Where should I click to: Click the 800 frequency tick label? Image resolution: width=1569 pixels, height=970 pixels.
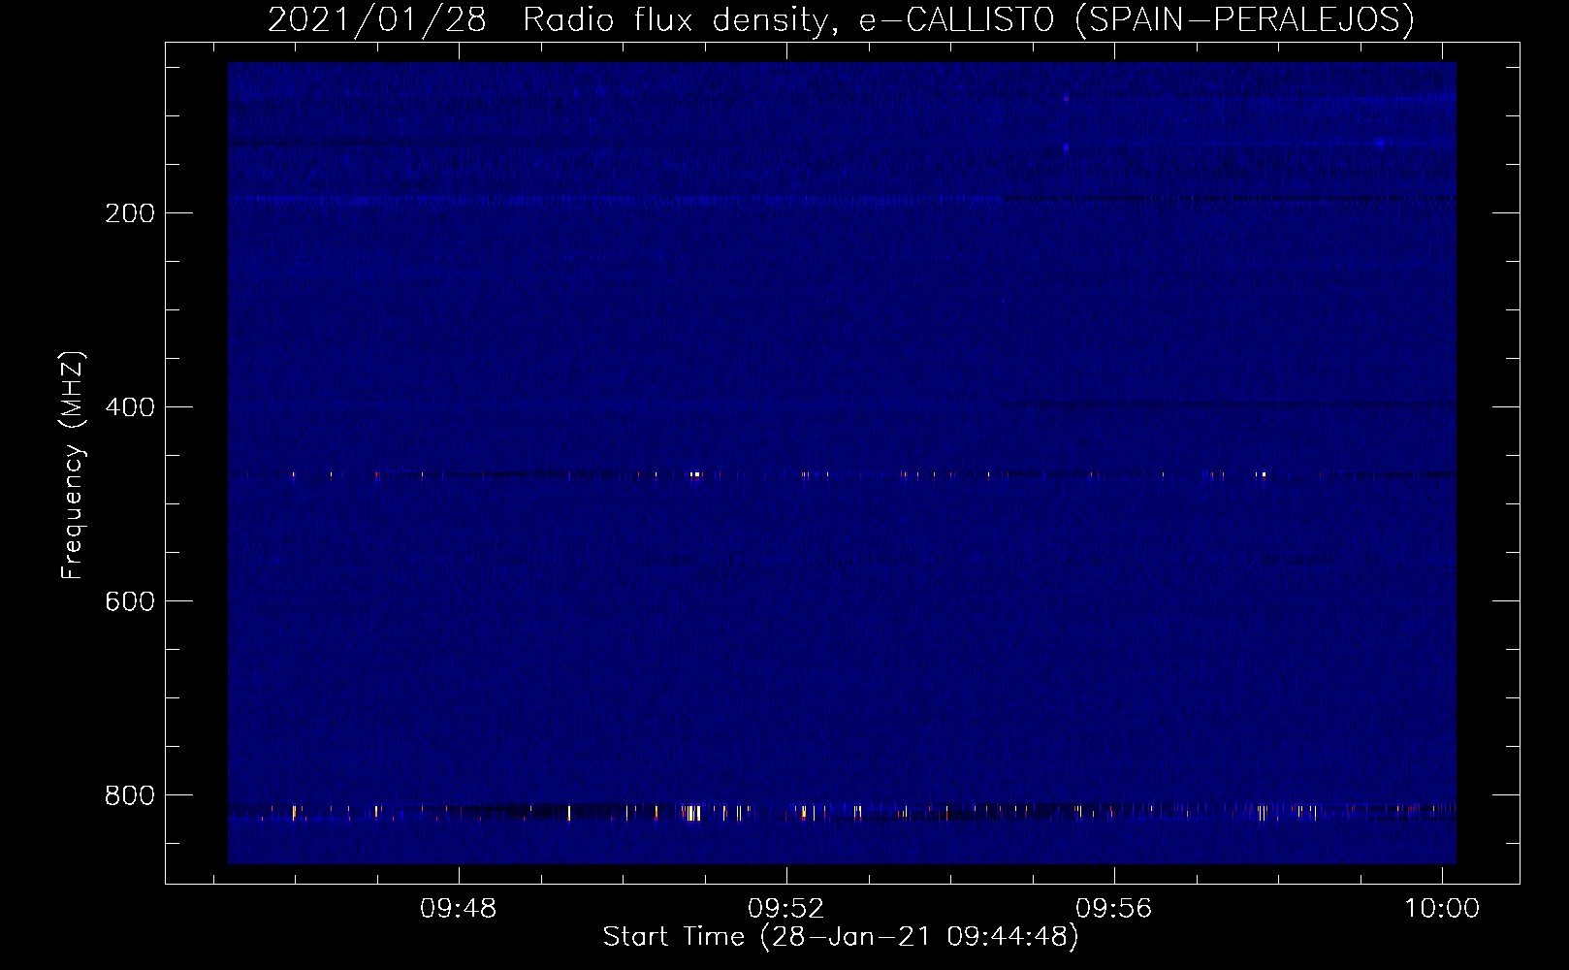[129, 795]
